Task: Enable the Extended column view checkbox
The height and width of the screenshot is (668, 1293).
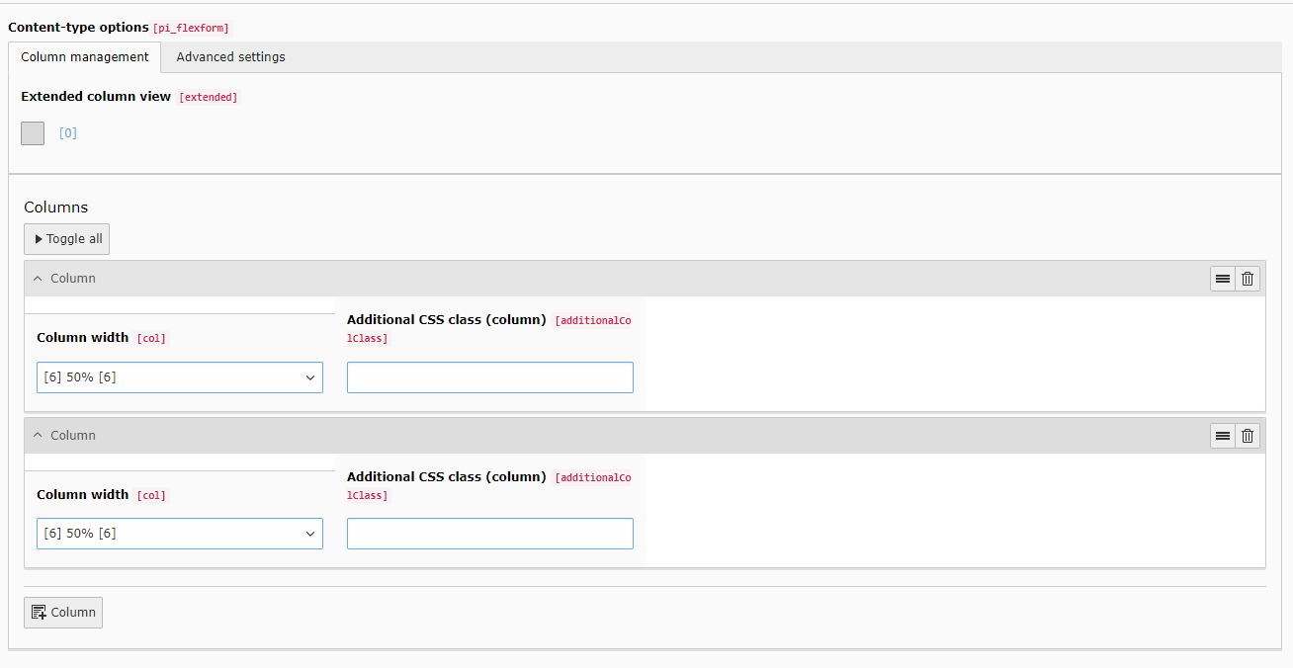Action: tap(33, 133)
